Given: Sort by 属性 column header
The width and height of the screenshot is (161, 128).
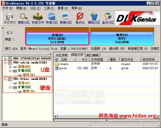Looking at the screenshot, I should click(x=114, y=59).
